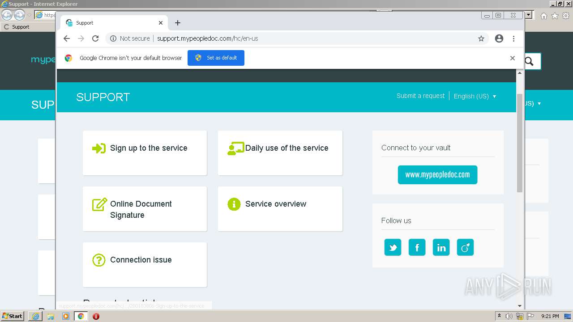
Task: Open the LinkedIn follow icon
Action: (x=441, y=247)
